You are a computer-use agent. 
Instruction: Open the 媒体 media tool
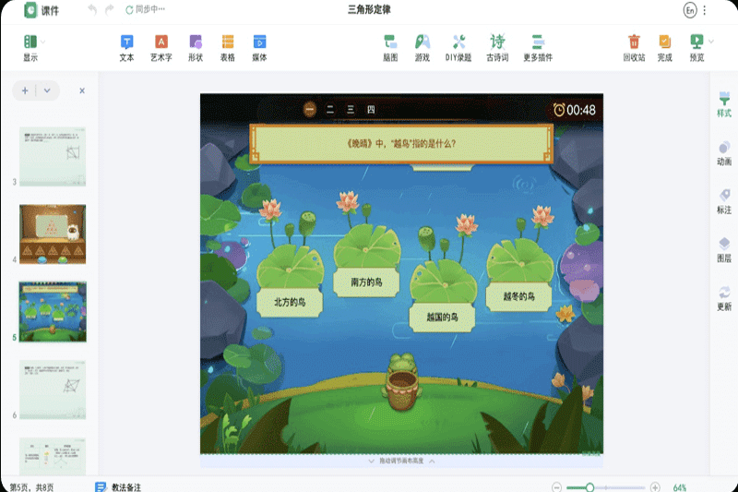coord(259,48)
